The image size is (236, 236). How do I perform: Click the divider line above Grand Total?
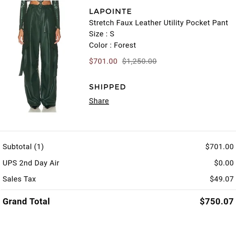pyautogui.click(x=118, y=190)
